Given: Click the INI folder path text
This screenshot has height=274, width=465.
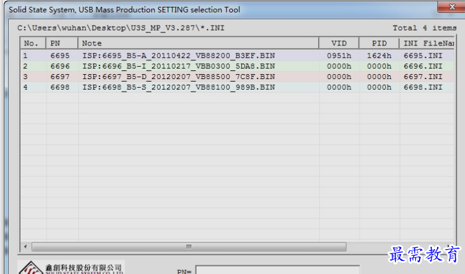Looking at the screenshot, I should click(121, 28).
